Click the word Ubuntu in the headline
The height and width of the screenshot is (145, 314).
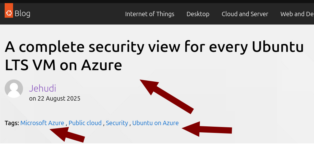pos(278,47)
